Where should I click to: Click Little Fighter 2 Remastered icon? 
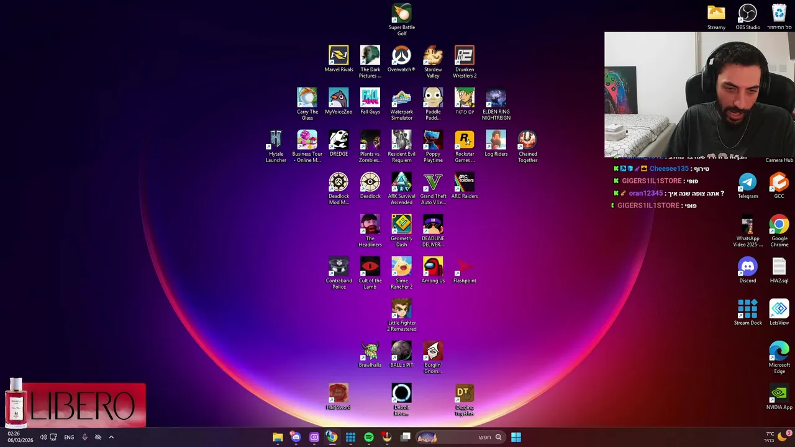point(401,315)
